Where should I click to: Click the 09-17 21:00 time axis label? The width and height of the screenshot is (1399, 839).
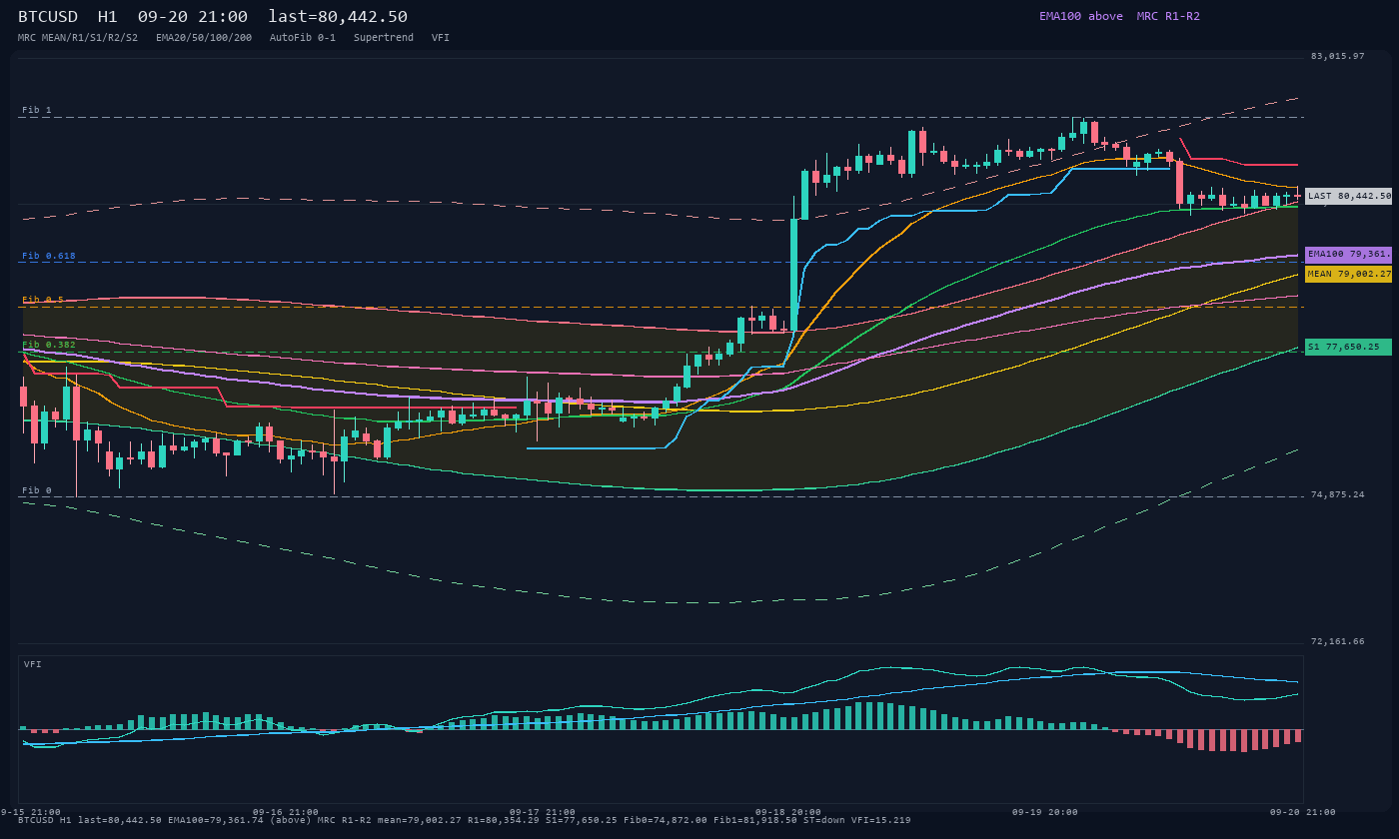pos(543,812)
